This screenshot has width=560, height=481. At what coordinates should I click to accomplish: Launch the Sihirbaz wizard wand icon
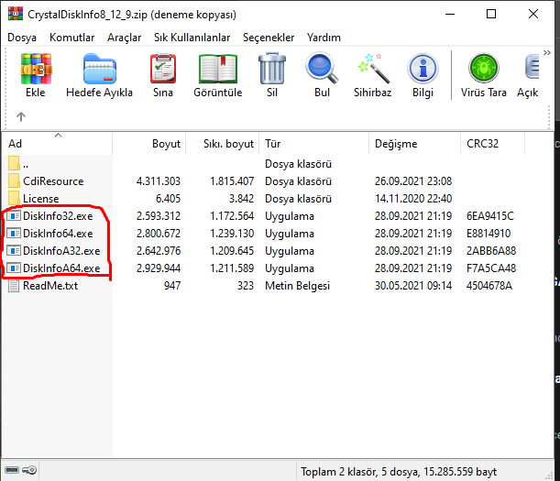tap(372, 69)
